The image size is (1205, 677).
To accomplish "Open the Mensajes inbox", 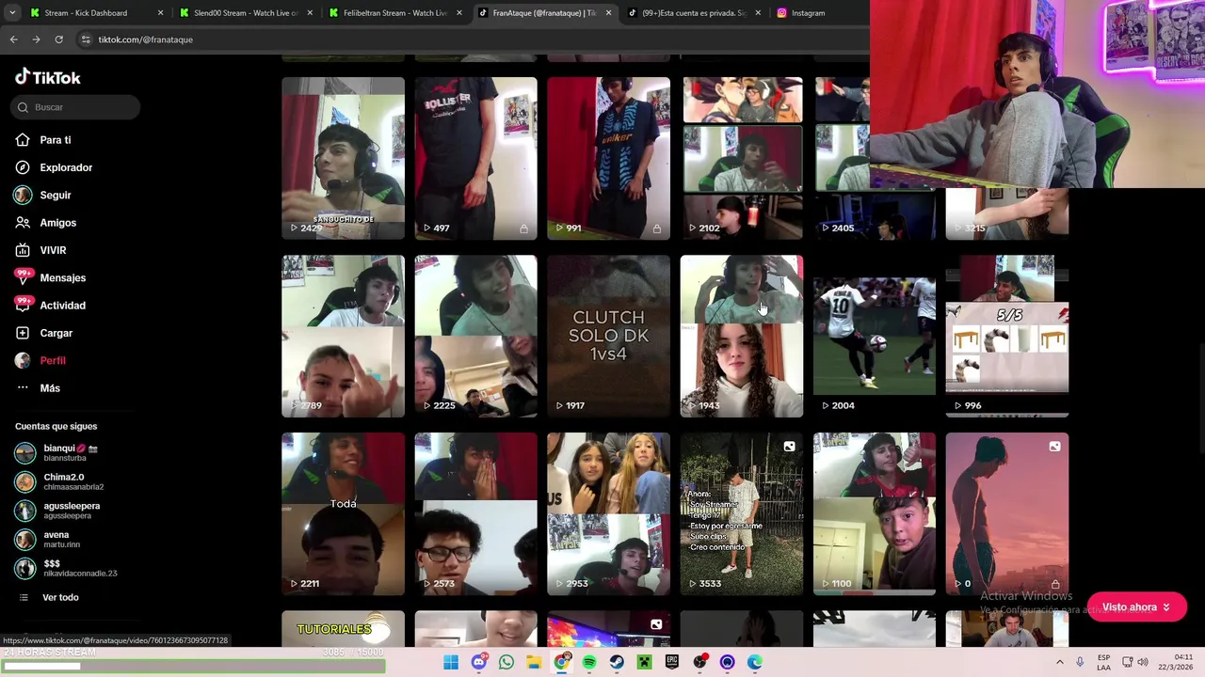I will tap(62, 277).
